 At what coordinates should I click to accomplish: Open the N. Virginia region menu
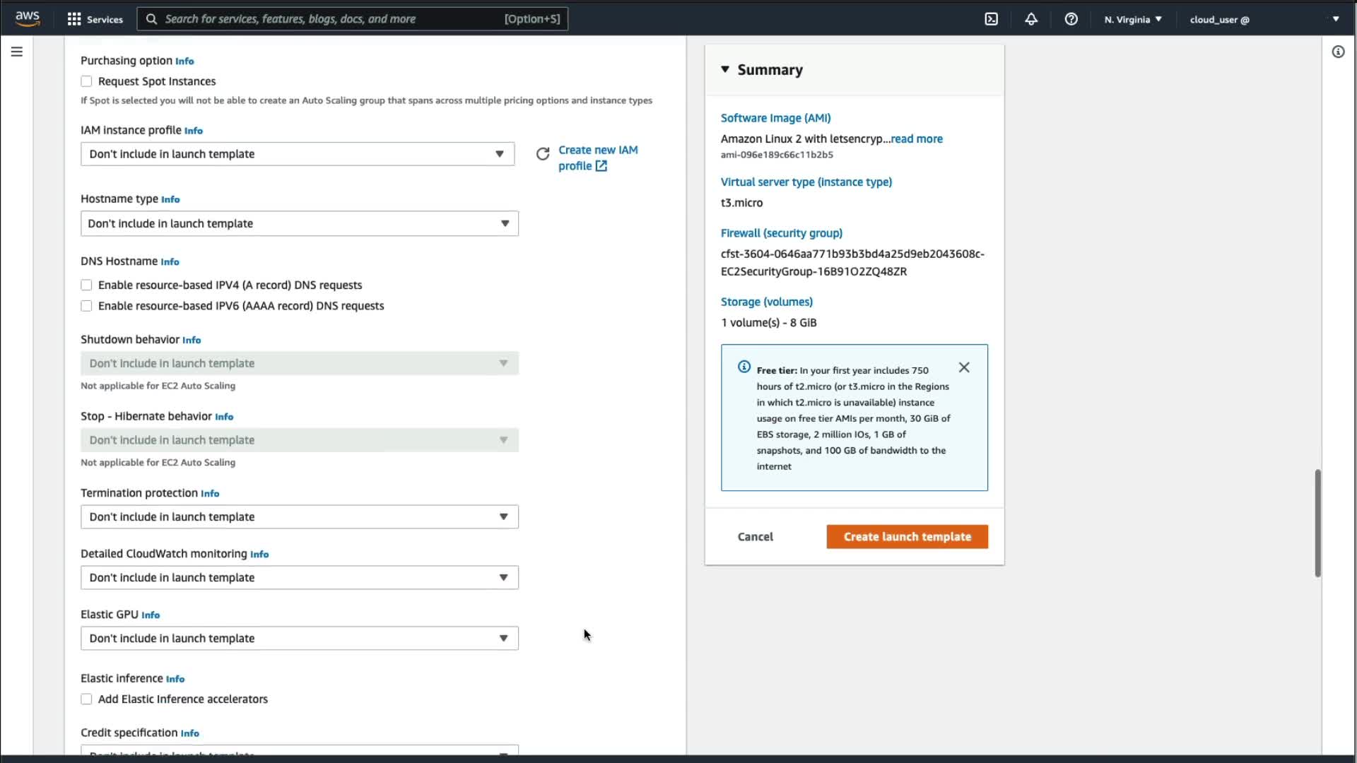pyautogui.click(x=1133, y=19)
